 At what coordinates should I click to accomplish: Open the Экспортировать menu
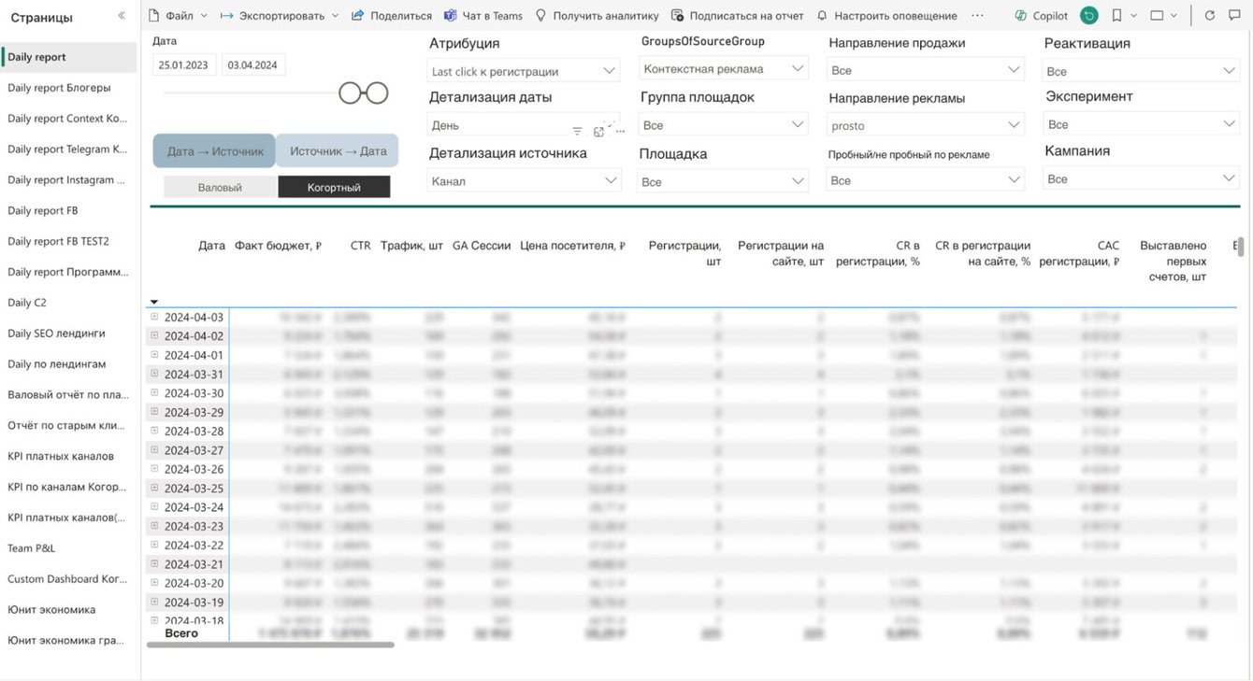tap(280, 16)
